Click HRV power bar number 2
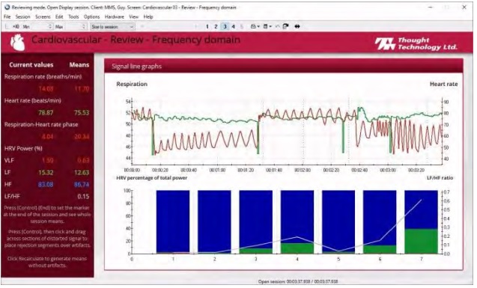 pyautogui.click(x=214, y=222)
